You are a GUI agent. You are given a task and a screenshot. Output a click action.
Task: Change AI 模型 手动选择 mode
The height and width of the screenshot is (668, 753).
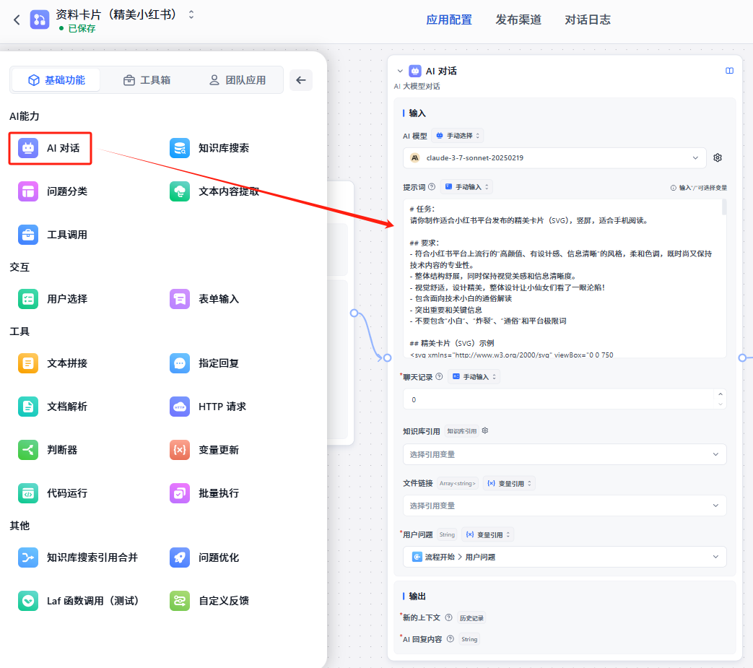coord(457,136)
